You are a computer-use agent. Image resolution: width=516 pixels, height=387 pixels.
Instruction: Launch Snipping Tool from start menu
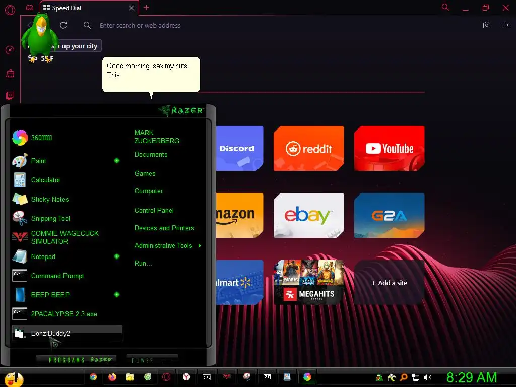point(67,218)
